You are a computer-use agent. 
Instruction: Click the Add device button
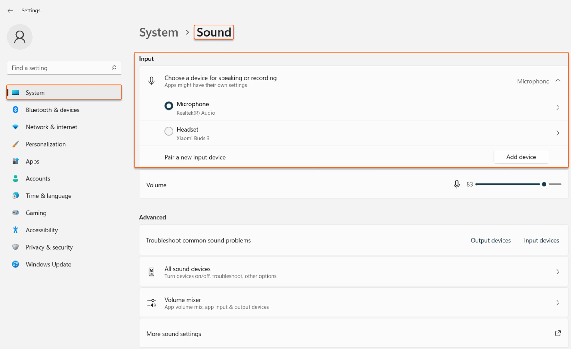pos(521,157)
